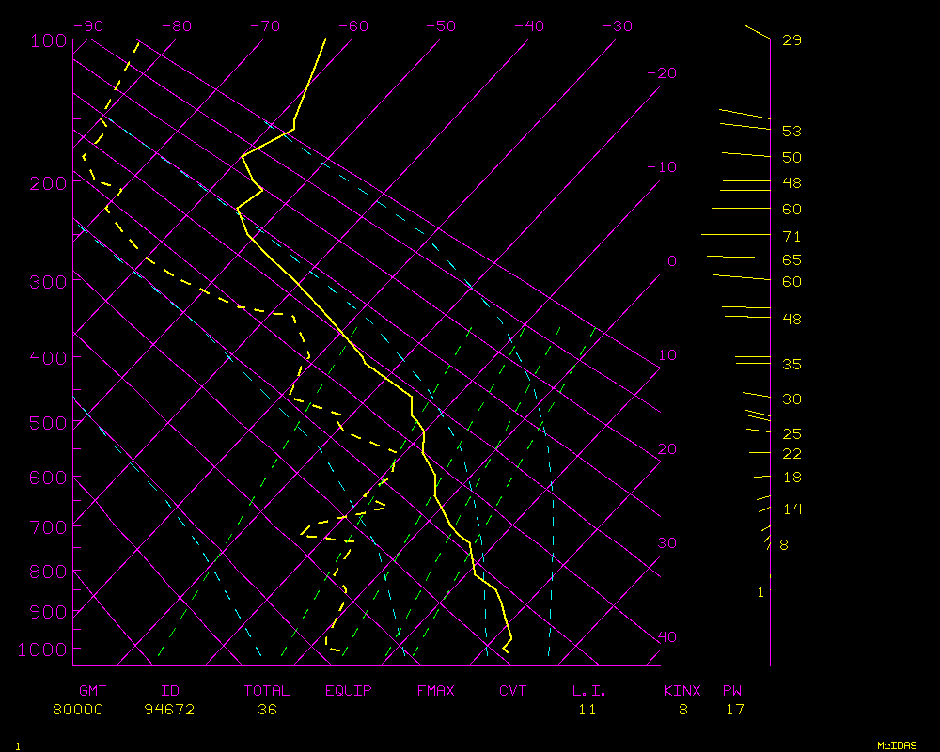Image resolution: width=940 pixels, height=752 pixels.
Task: Click the 40 degree isotherm label
Action: pyautogui.click(x=666, y=637)
